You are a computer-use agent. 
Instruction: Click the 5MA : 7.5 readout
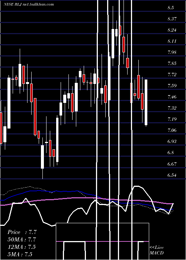pyautogui.click(x=20, y=254)
